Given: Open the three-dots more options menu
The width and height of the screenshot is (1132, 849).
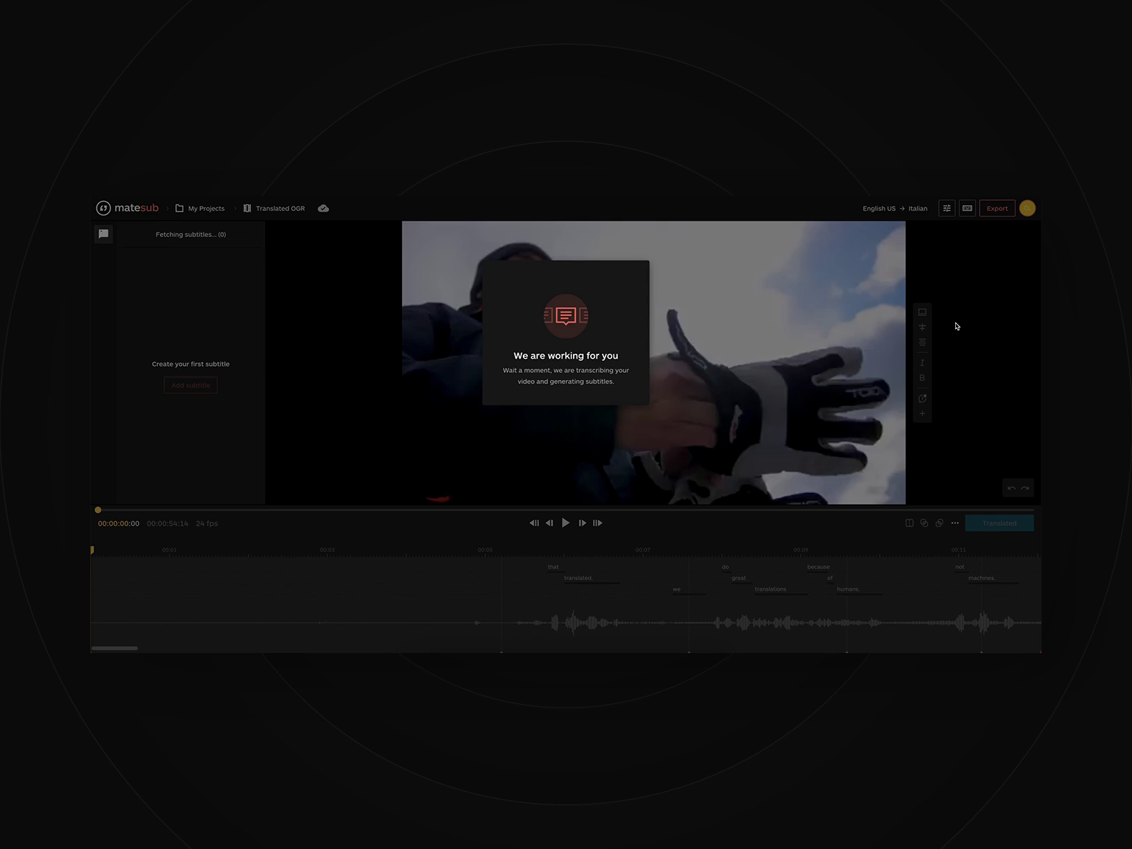Looking at the screenshot, I should (955, 523).
